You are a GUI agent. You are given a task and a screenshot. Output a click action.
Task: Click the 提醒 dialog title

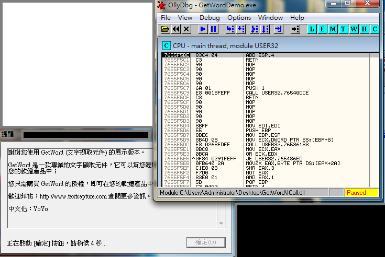tap(8, 134)
